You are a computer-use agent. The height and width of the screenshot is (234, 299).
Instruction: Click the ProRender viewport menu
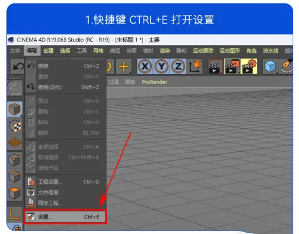(x=154, y=82)
